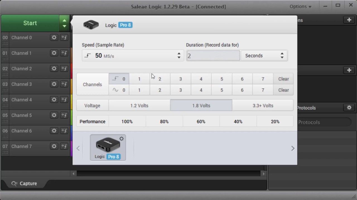
Task: Click gear icon on Logic Pro 8 thumbnail
Action: pyautogui.click(x=122, y=139)
